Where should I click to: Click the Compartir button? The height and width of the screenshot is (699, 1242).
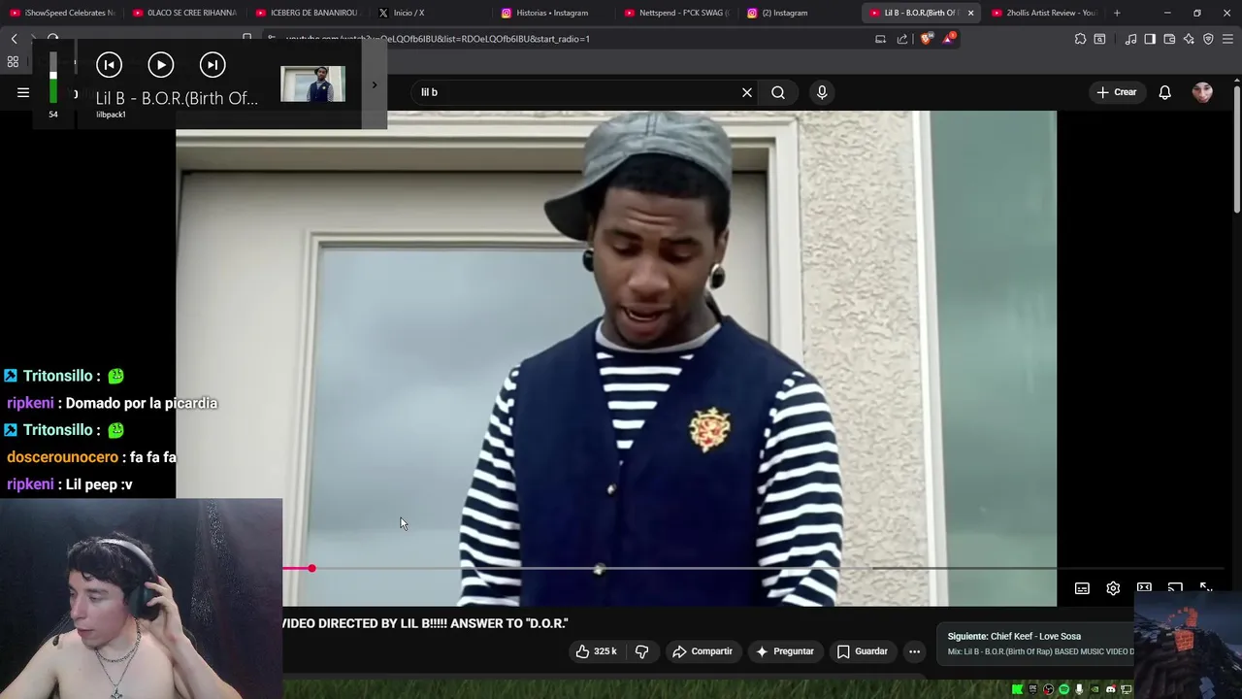(703, 651)
